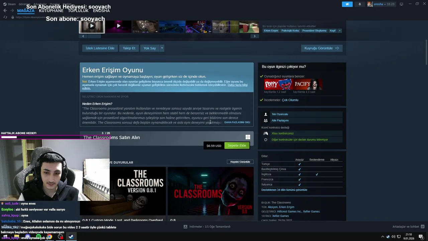Open the Friends and Chat icon

pyautogui.click(x=423, y=227)
